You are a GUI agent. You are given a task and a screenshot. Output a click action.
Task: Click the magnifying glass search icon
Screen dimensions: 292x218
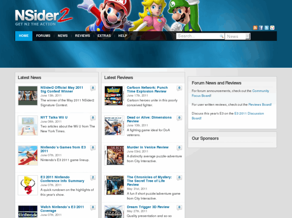click(x=221, y=36)
